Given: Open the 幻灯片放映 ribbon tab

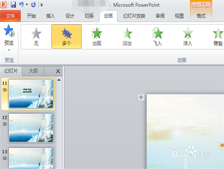Looking at the screenshot, I should click(x=134, y=16).
